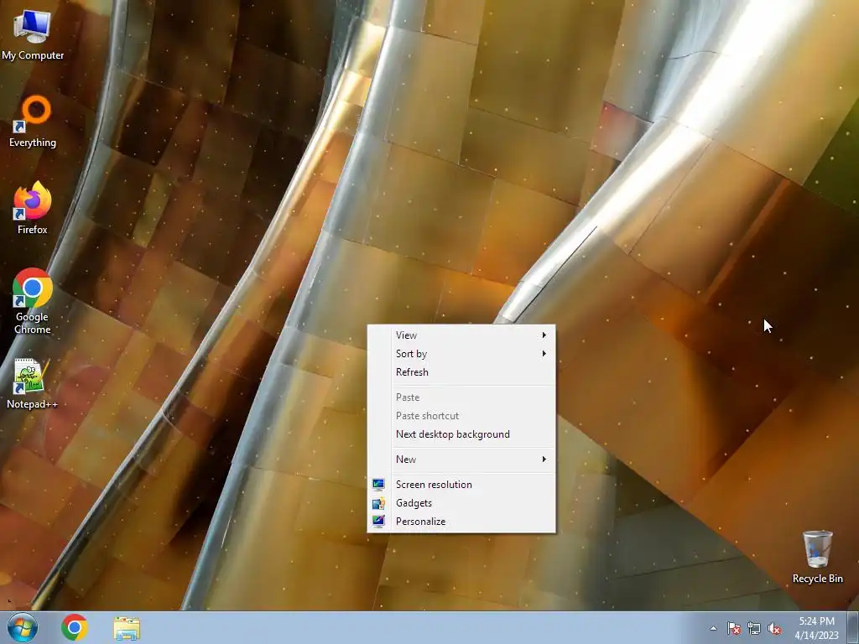Expand the arrow beside New
The width and height of the screenshot is (859, 644).
[x=544, y=459]
